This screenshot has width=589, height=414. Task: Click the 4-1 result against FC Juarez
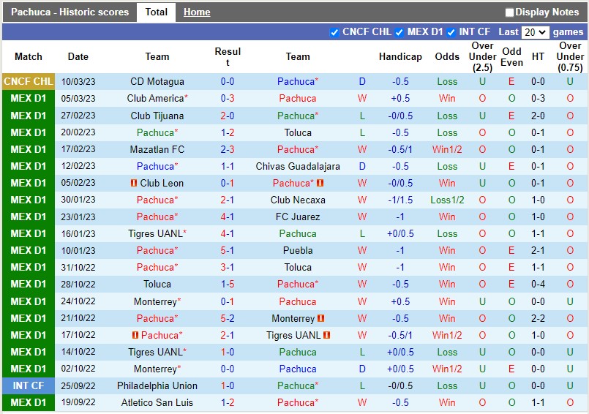point(228,217)
